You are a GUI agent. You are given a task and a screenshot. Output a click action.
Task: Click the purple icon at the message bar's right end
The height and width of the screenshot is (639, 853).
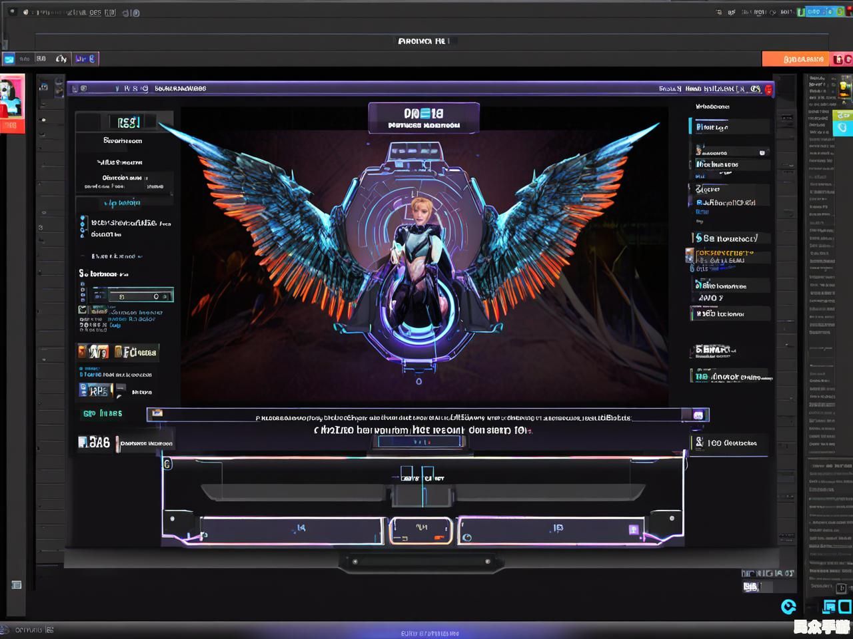click(698, 415)
